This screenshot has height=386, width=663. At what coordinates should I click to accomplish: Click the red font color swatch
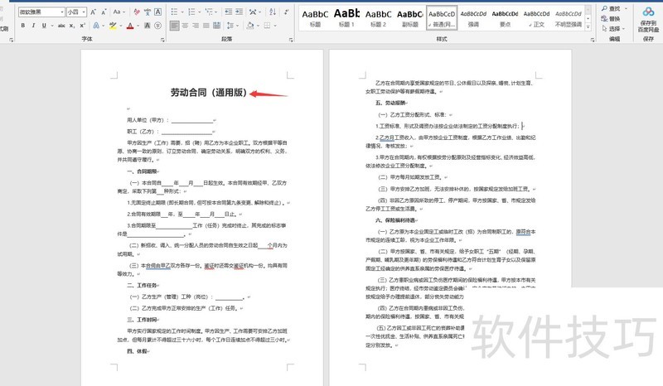(131, 26)
